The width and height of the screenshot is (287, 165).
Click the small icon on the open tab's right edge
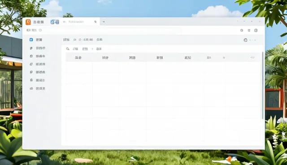pyautogui.click(x=96, y=22)
